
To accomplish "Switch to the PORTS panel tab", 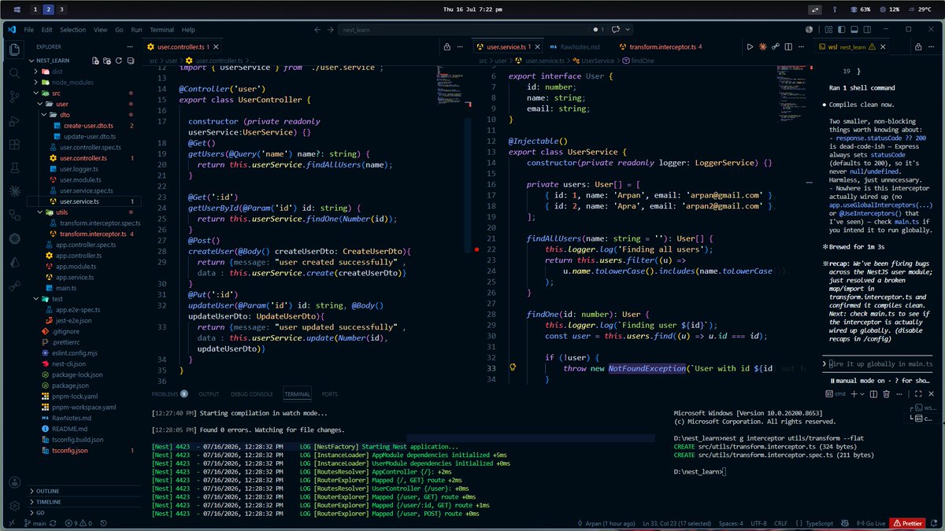I will coord(329,394).
